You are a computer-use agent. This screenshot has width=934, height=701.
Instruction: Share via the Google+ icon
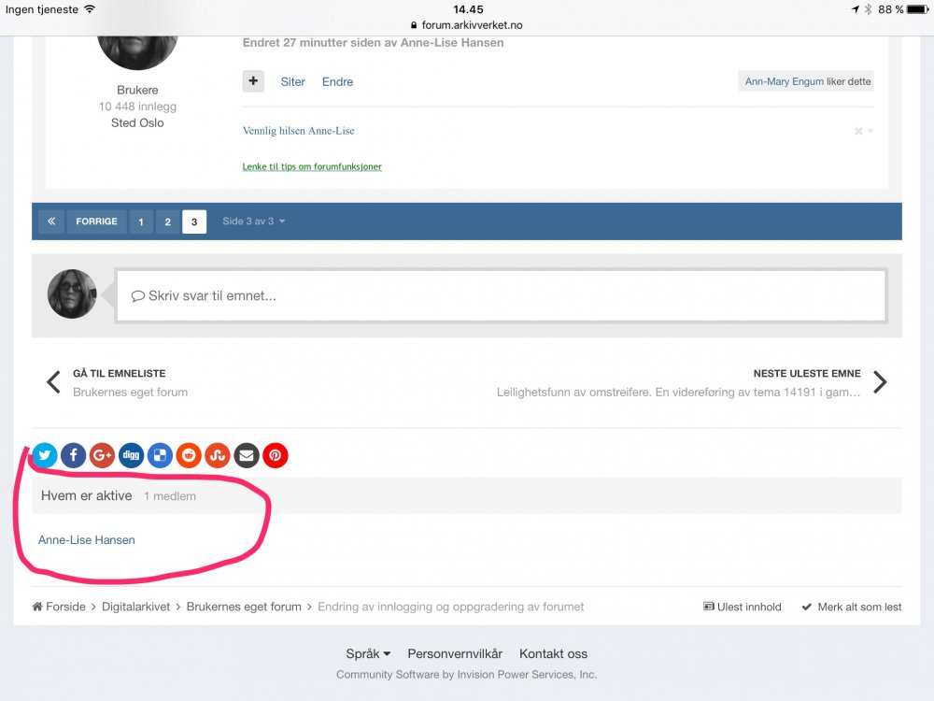(103, 455)
